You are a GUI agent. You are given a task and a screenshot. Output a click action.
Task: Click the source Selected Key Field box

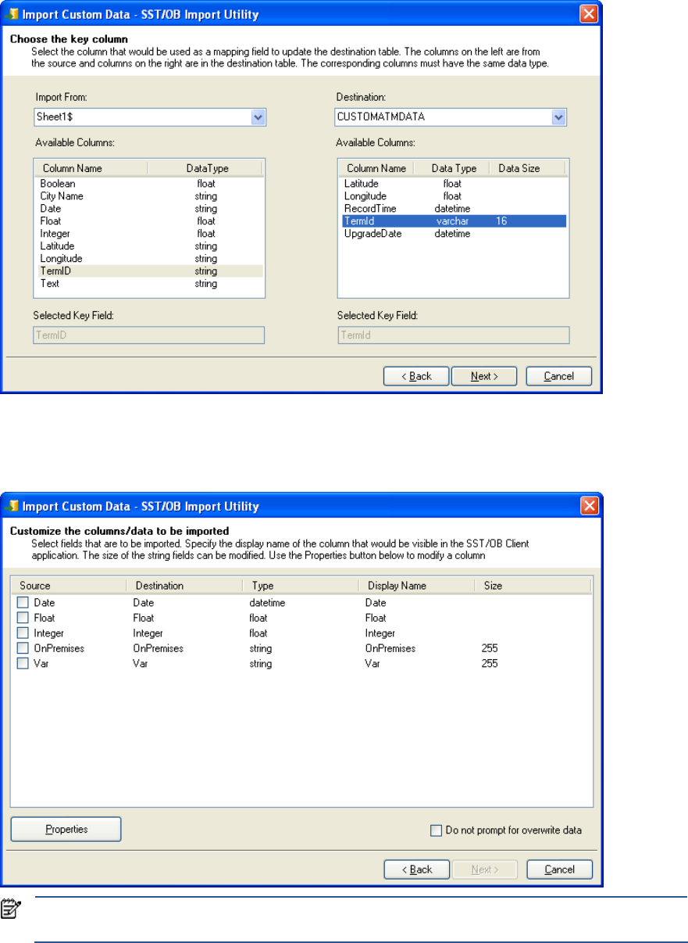pos(149,335)
